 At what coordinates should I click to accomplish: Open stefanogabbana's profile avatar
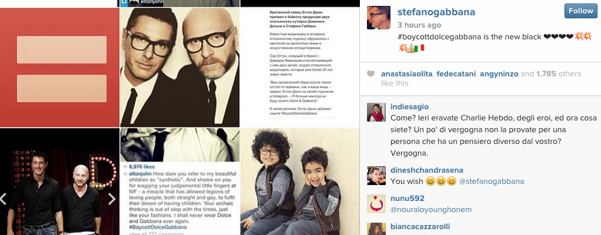point(379,18)
